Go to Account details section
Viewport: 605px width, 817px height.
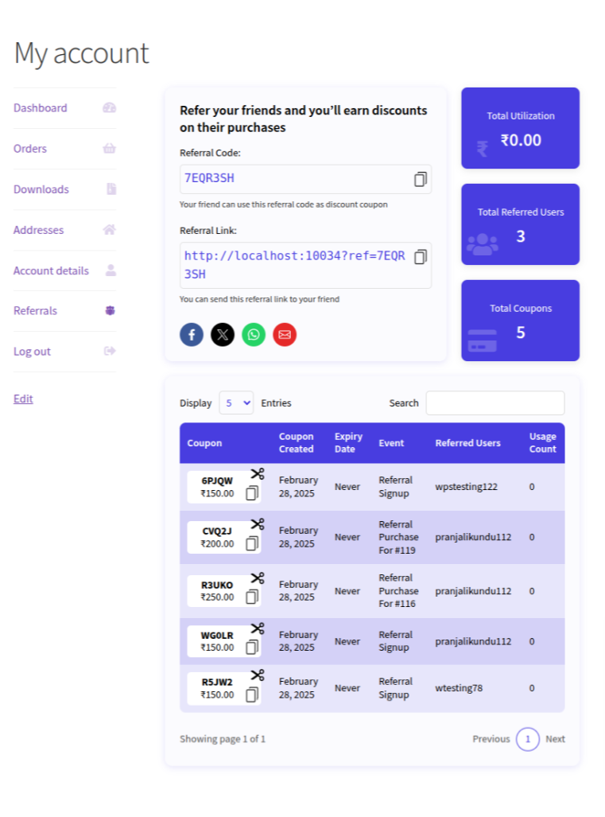coord(51,271)
